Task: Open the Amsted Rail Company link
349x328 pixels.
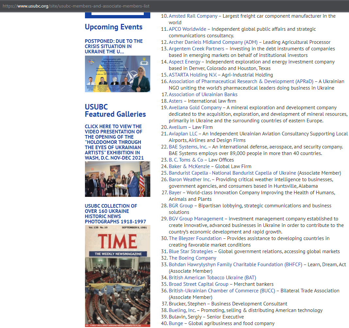Action: click(x=193, y=16)
